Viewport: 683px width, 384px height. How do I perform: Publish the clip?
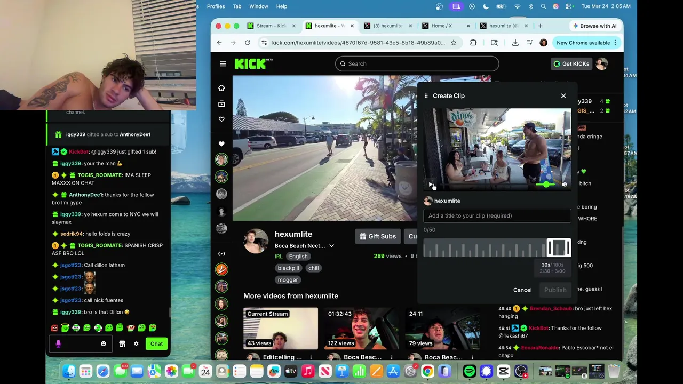[x=555, y=290]
